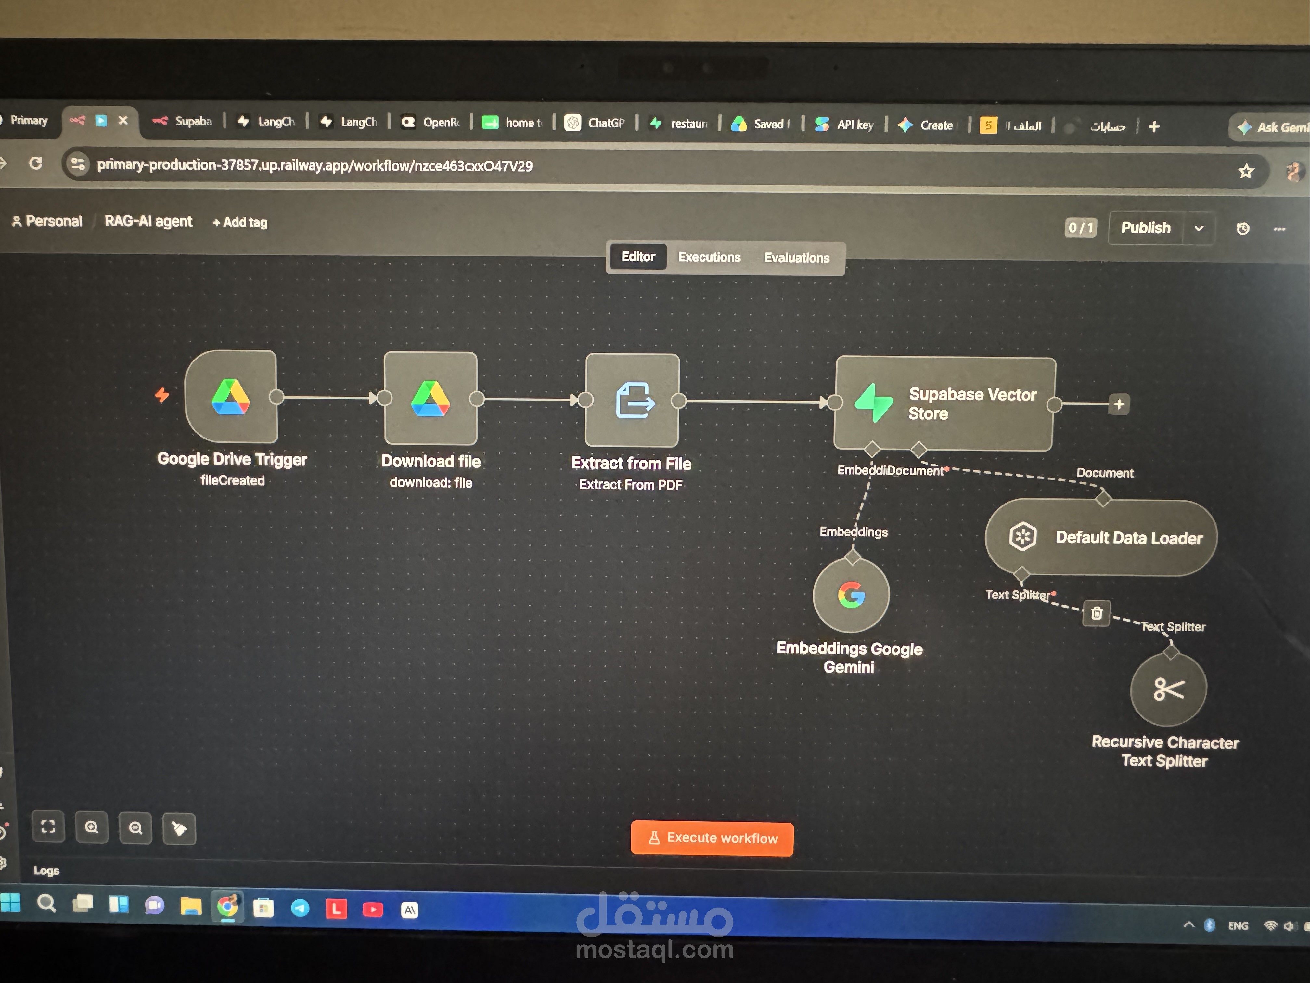The height and width of the screenshot is (983, 1310).
Task: Zoom out of the canvas
Action: (135, 828)
